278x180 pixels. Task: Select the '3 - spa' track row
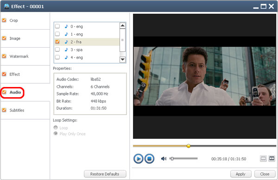pyautogui.click(x=87, y=50)
